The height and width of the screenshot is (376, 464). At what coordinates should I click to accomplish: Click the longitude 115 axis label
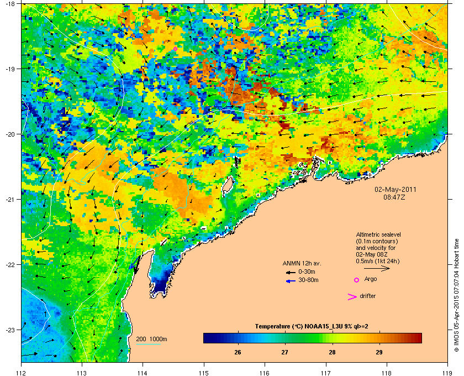point(204,373)
